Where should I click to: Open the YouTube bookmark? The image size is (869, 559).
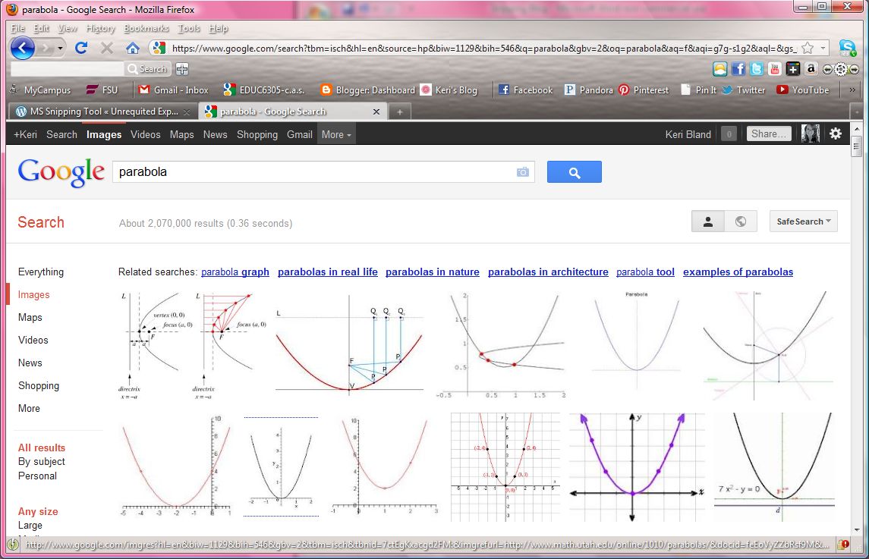coord(803,90)
